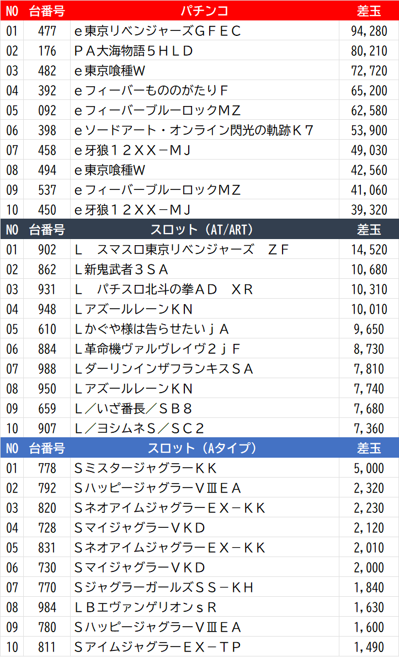
Task: Click machine number 780
Action: coord(47,628)
